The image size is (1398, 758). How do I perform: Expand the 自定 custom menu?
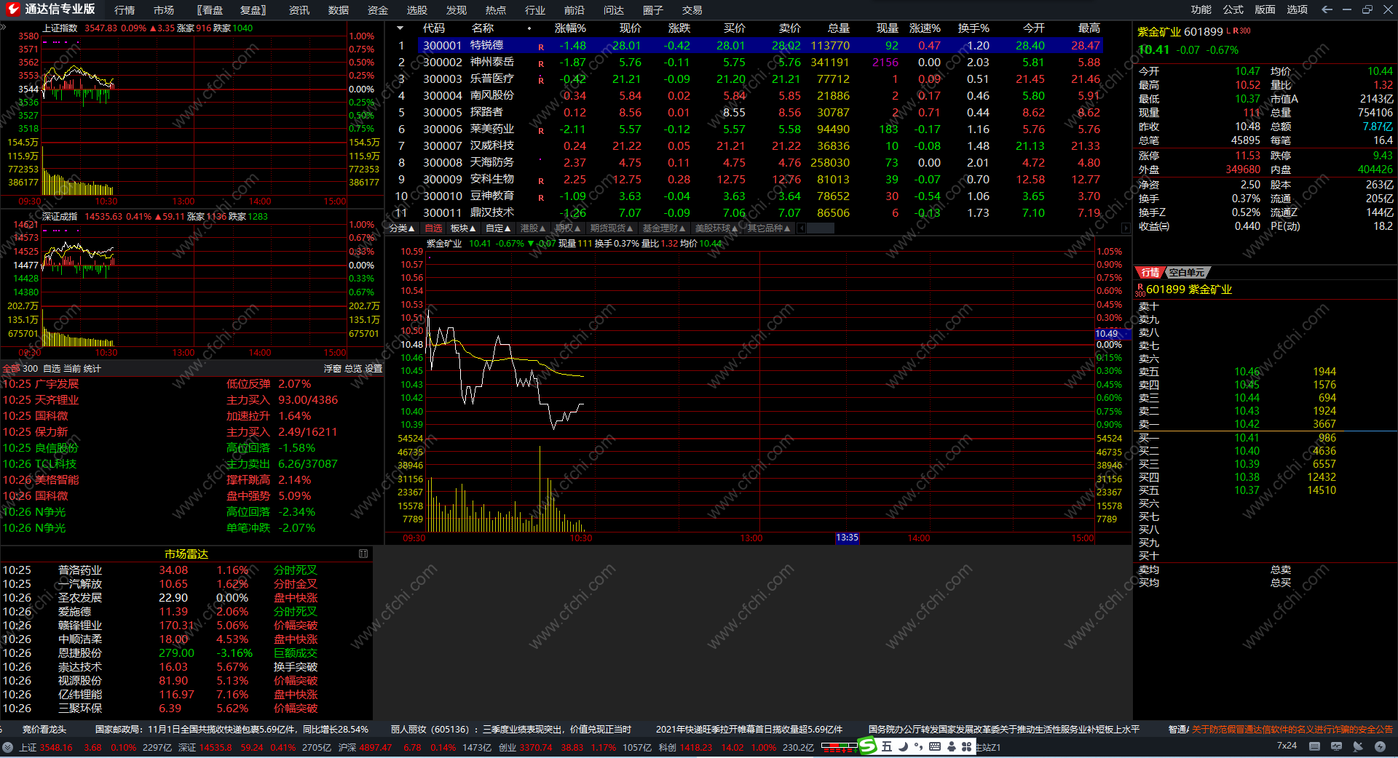498,228
